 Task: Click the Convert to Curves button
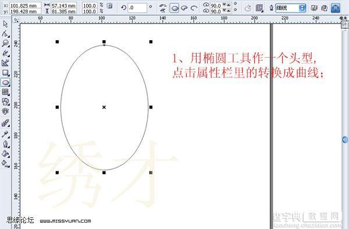point(336,8)
